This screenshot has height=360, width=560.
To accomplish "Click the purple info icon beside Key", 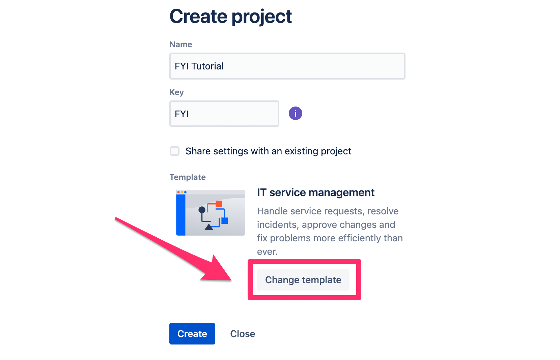I will (x=295, y=113).
